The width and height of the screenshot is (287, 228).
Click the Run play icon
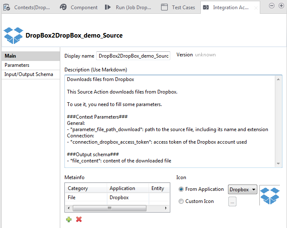click(108, 7)
